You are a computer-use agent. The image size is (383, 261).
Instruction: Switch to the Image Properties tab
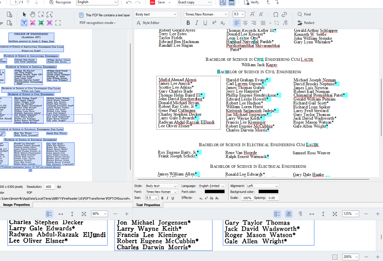[16, 205]
